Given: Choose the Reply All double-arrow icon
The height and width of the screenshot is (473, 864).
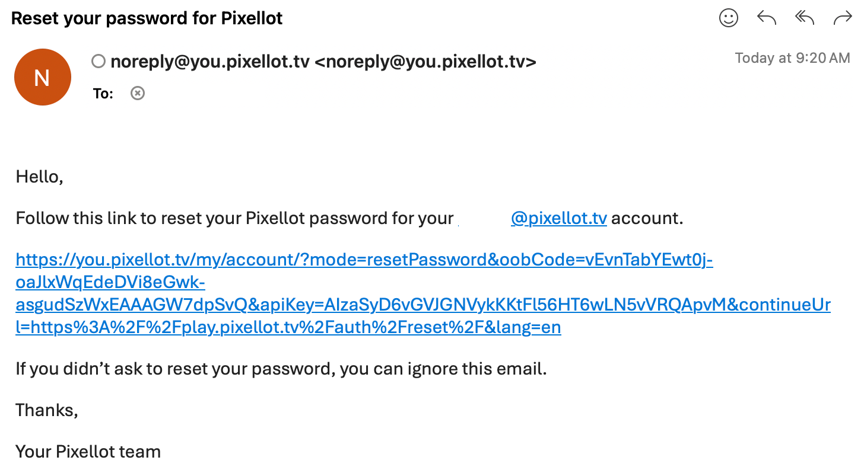Looking at the screenshot, I should [805, 18].
